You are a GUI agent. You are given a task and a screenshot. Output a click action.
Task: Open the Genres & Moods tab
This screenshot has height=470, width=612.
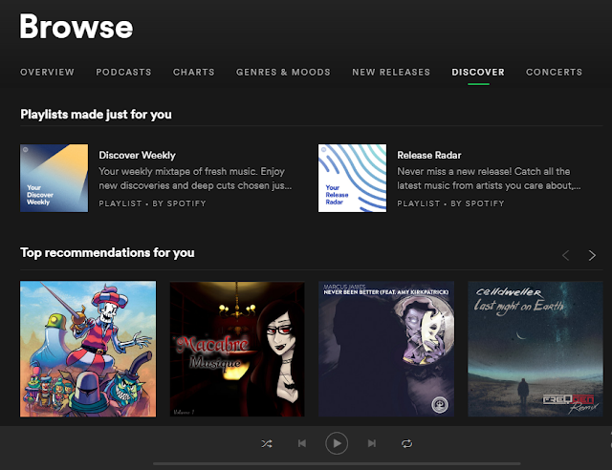(x=283, y=73)
